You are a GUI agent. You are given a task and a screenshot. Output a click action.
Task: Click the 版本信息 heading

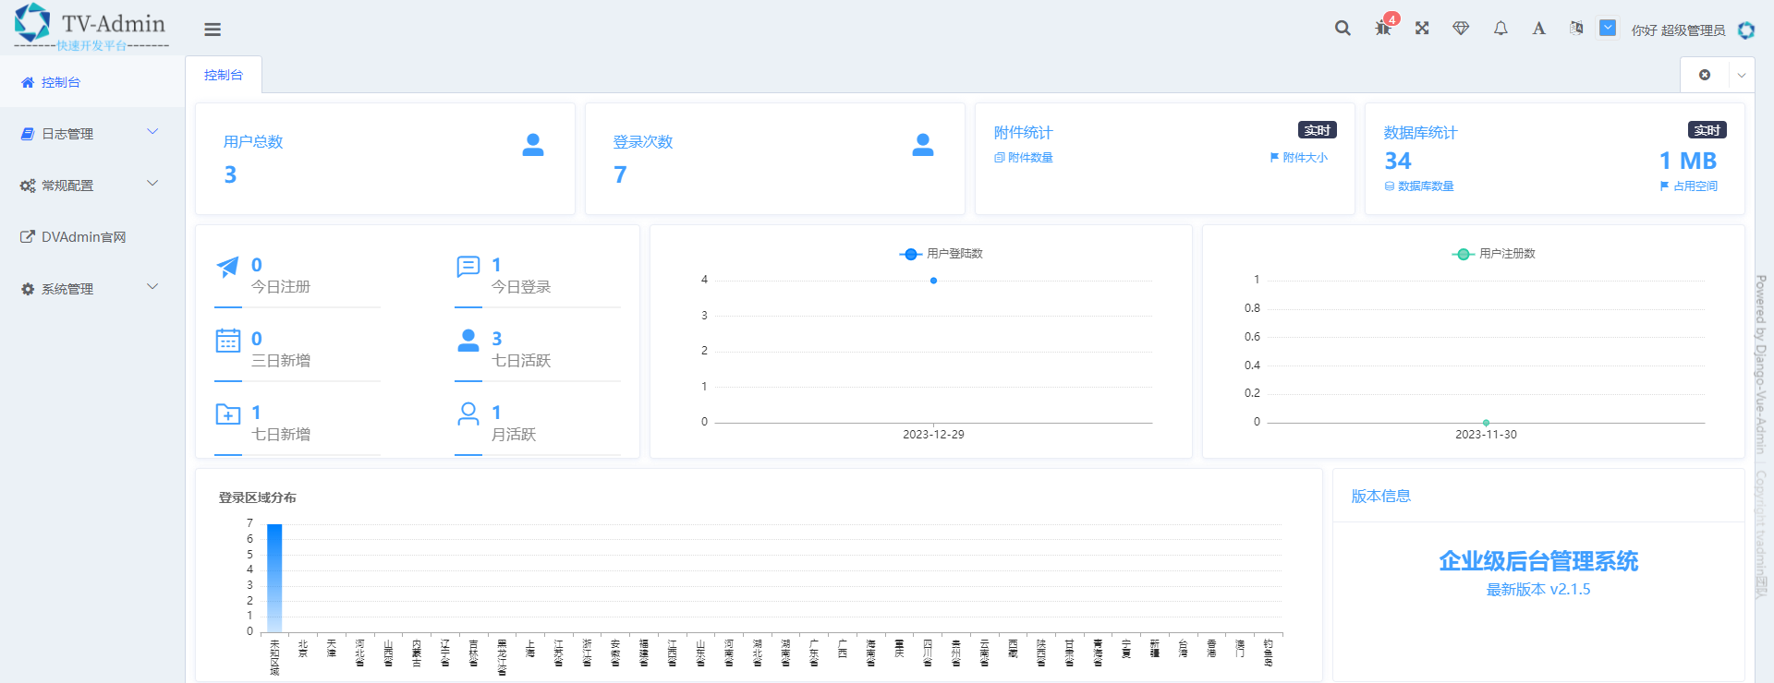[x=1381, y=497]
